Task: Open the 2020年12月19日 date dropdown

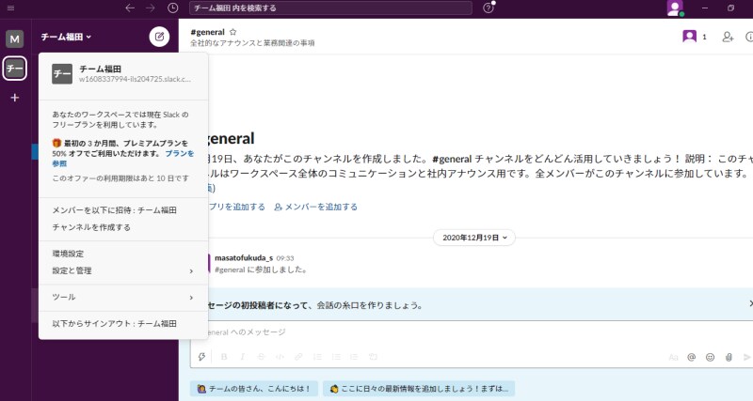Action: point(474,238)
